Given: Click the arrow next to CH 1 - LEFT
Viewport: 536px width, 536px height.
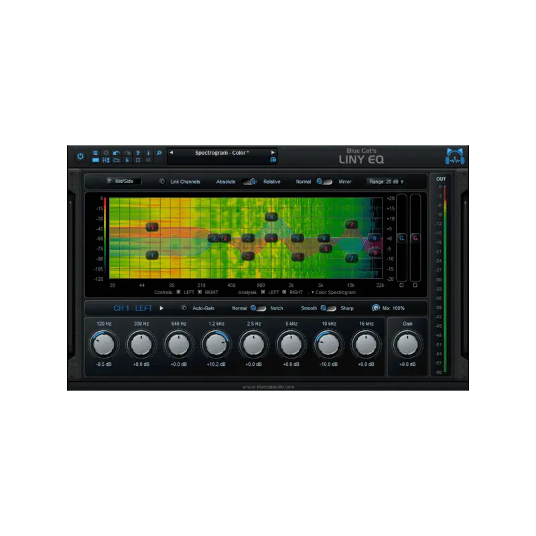Looking at the screenshot, I should pyautogui.click(x=161, y=308).
